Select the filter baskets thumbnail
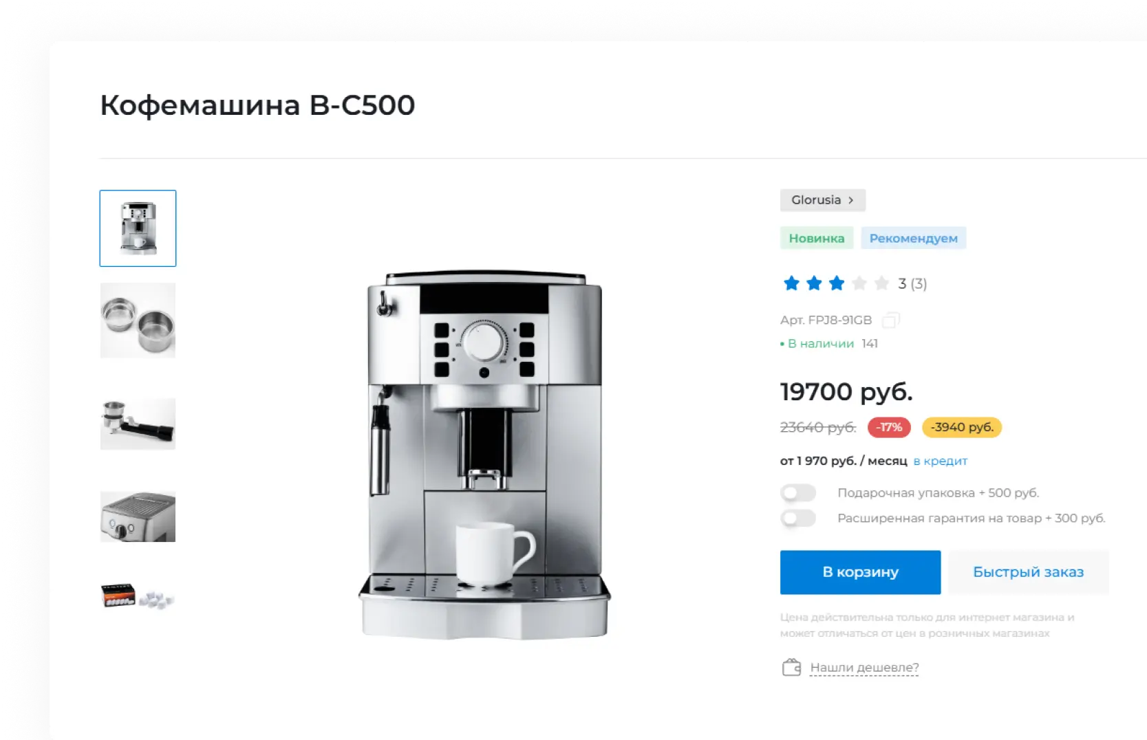Image resolution: width=1147 pixels, height=740 pixels. pos(138,320)
